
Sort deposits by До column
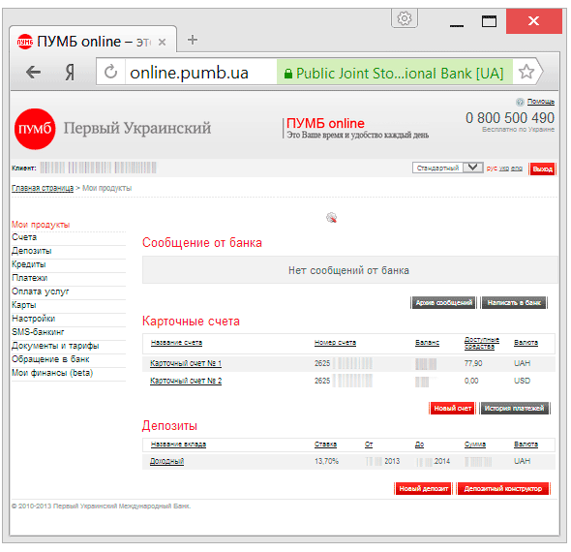(x=419, y=445)
